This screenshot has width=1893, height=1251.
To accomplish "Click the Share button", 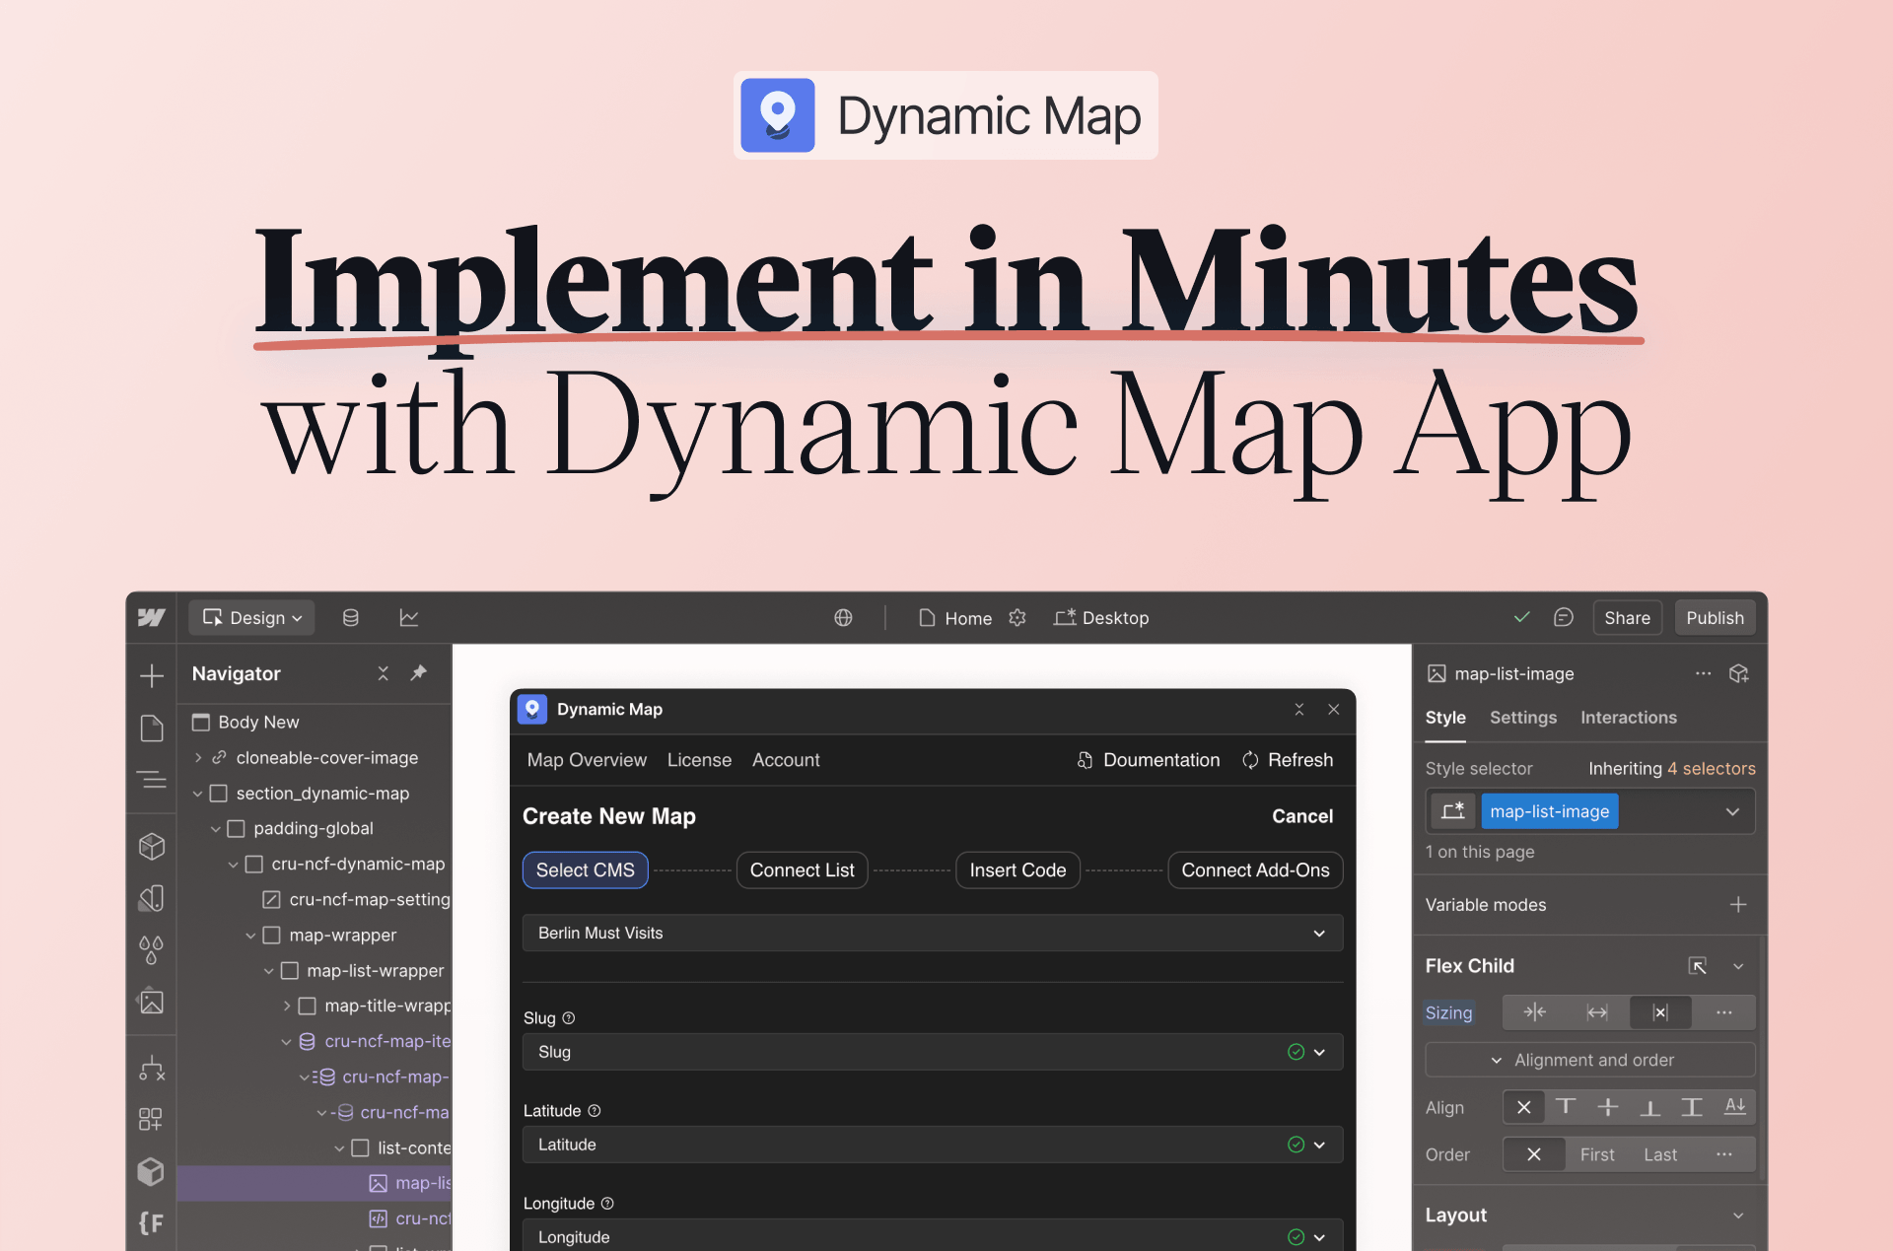I will point(1627,618).
